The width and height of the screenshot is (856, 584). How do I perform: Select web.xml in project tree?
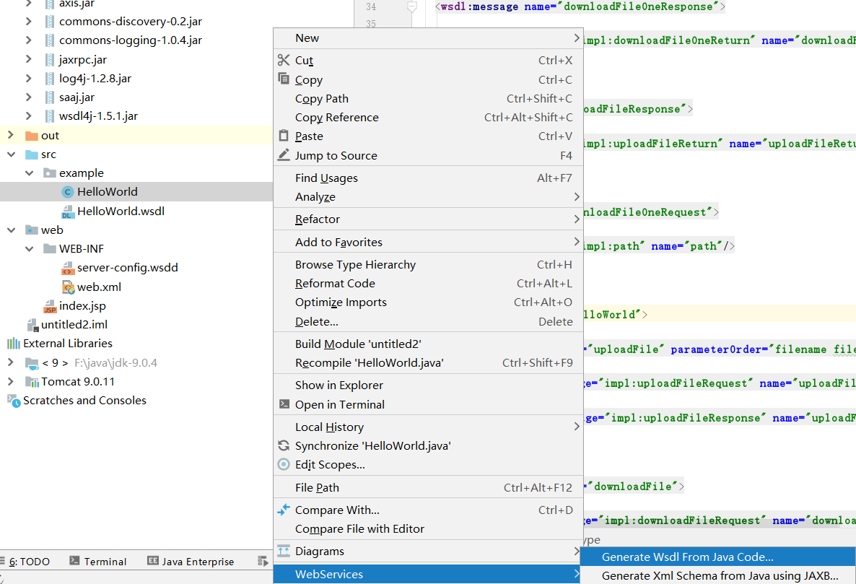(99, 287)
